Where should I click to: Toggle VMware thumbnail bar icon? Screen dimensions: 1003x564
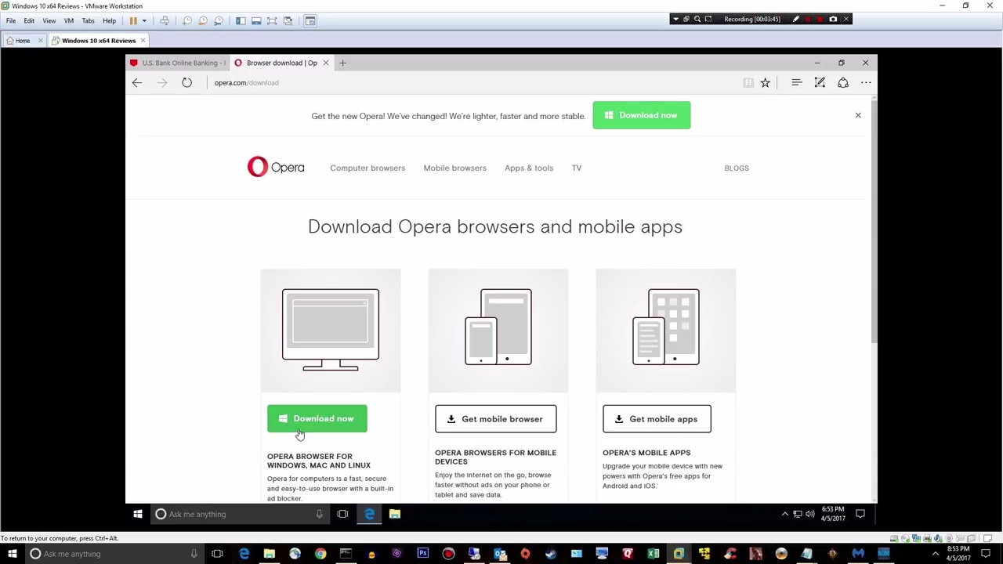click(x=256, y=20)
